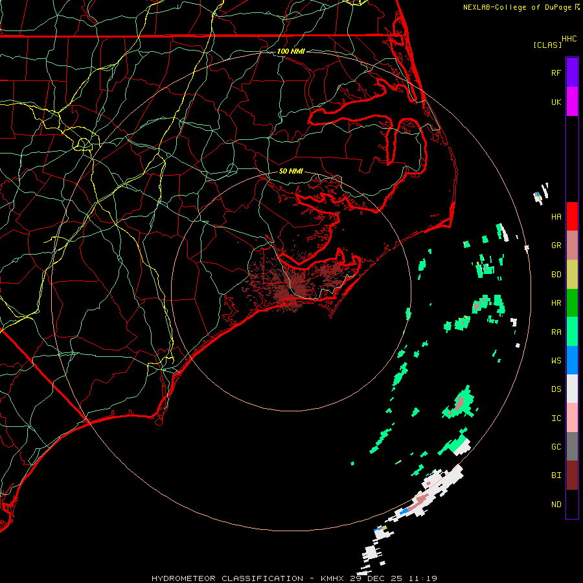Click the Hydrometeor Classification KMHX caption
This screenshot has height=583, width=583.
(294, 578)
